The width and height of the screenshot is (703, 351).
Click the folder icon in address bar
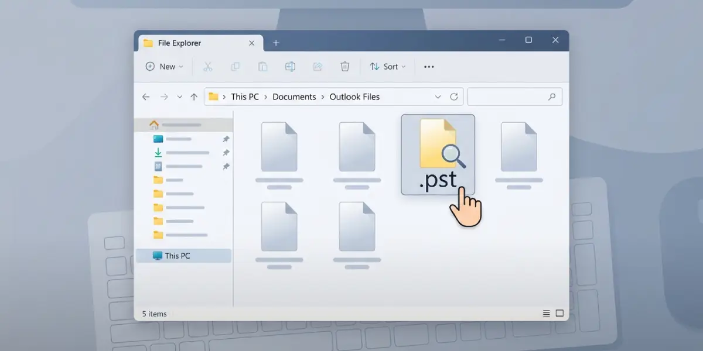click(x=214, y=97)
